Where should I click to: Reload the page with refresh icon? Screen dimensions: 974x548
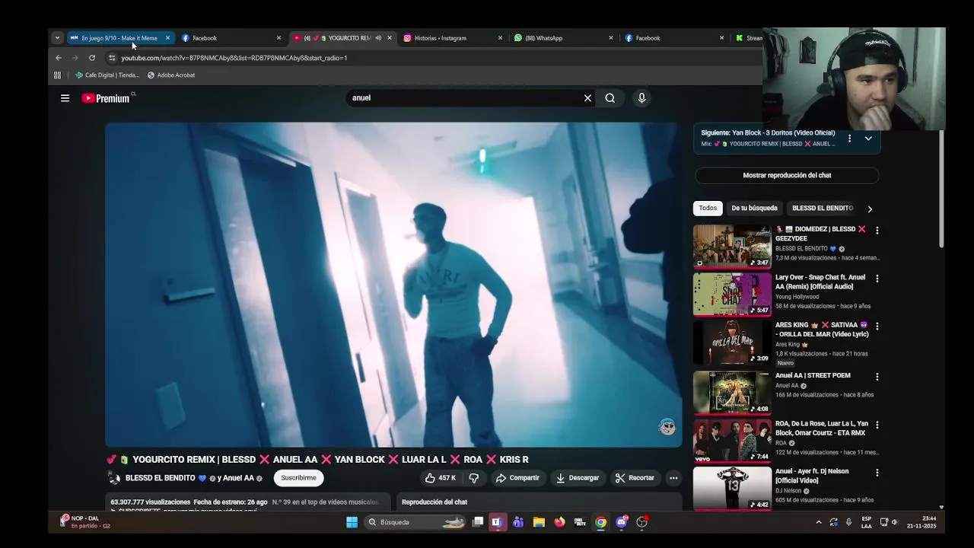point(92,58)
